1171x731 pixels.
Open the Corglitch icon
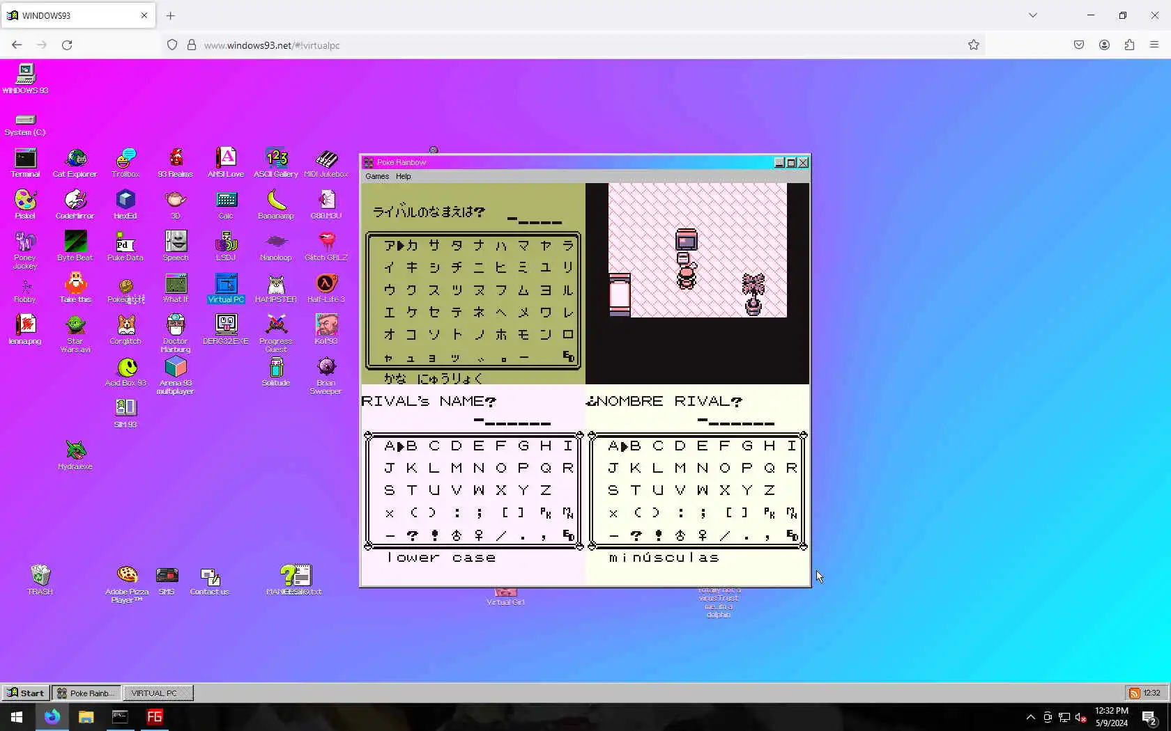(x=125, y=330)
